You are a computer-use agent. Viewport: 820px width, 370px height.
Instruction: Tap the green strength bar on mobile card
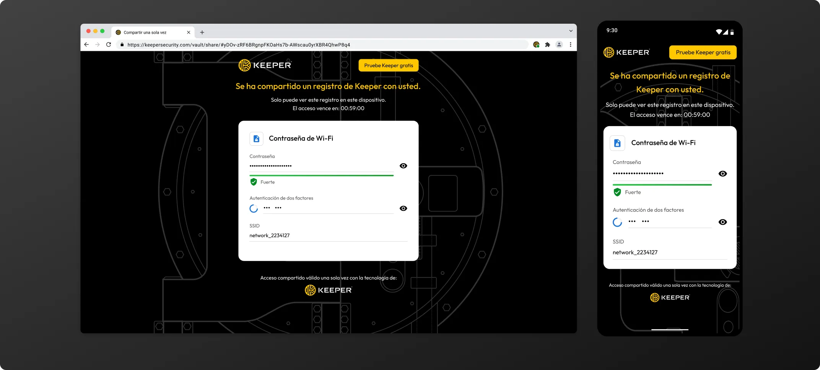(x=662, y=185)
